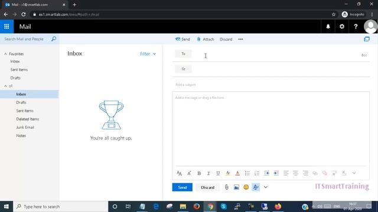Screen dimensions: 378x212
Task: Open the Cc recipients picker
Action: pos(183,69)
